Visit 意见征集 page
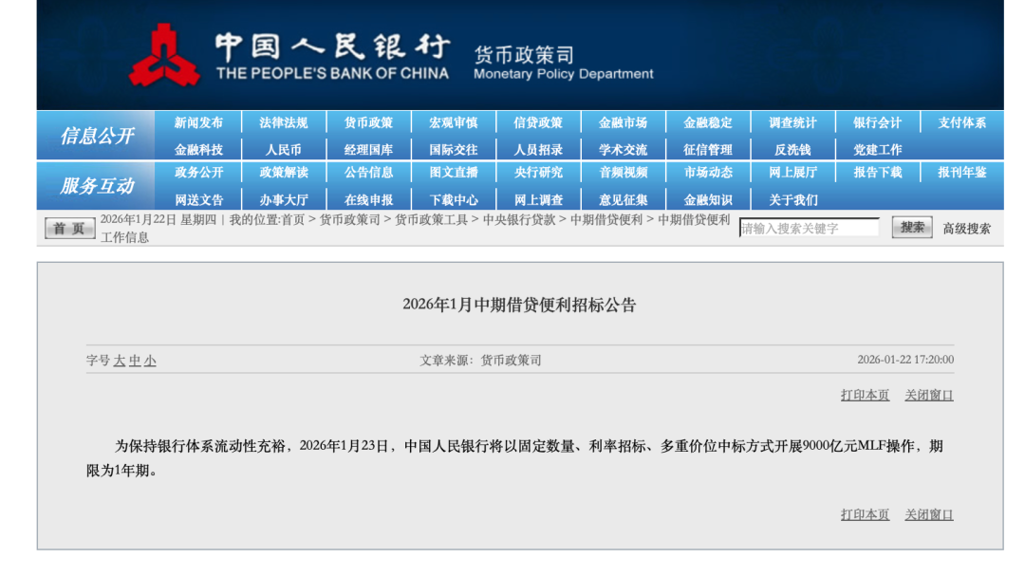 tap(623, 200)
